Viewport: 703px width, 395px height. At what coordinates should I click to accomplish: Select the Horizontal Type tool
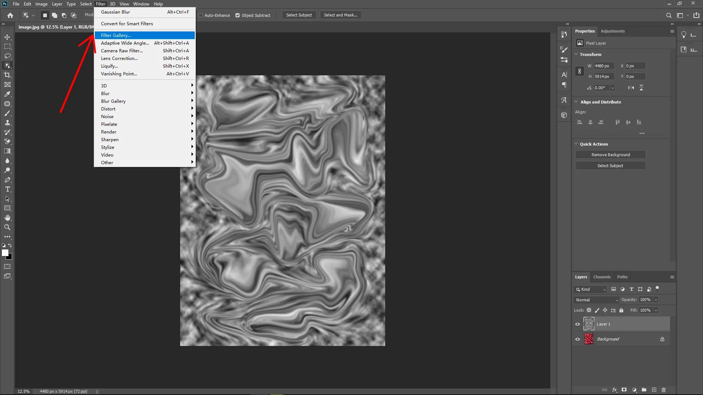pos(7,189)
